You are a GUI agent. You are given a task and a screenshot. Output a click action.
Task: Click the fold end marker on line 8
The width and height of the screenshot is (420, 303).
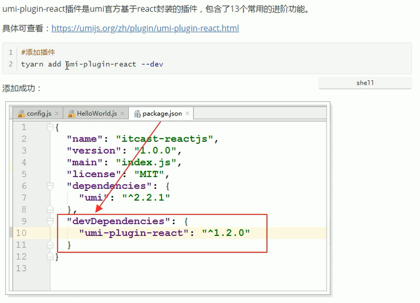pyautogui.click(x=50, y=209)
